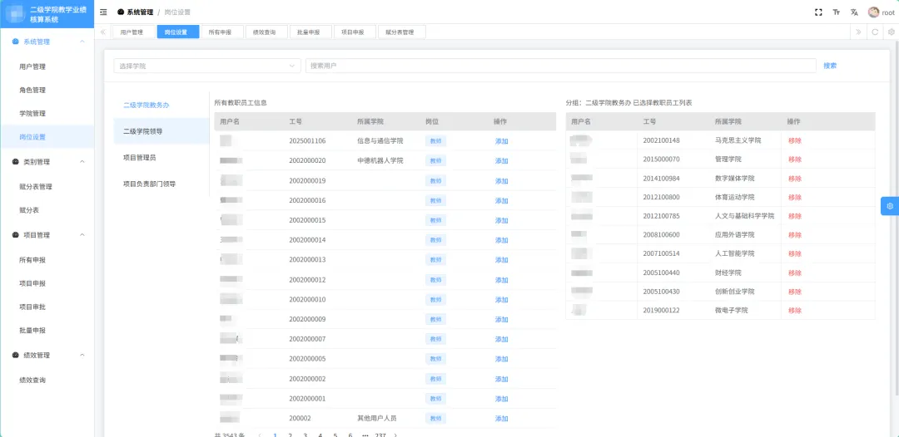The image size is (899, 437).
Task: Switch to the 绩效查询 tab
Action: [x=265, y=32]
